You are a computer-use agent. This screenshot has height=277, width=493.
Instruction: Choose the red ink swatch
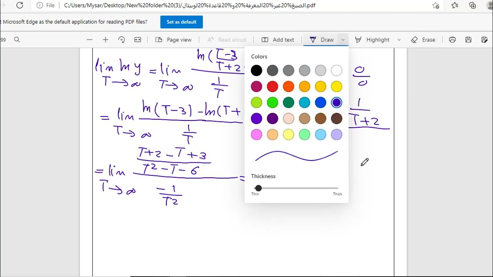coord(272,87)
